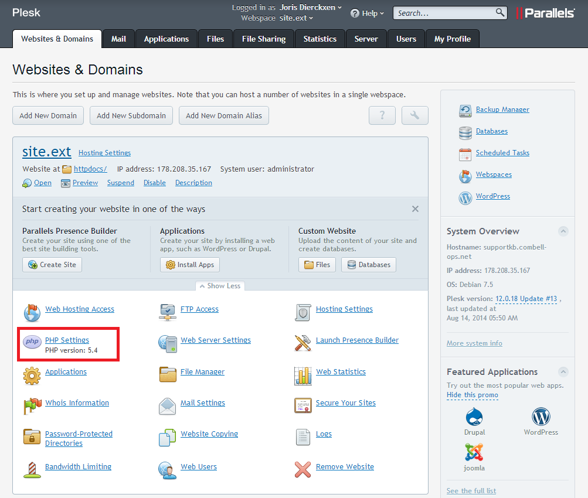Open the Web Hosting Access globe icon
Screen dimensions: 588x498
(x=32, y=313)
